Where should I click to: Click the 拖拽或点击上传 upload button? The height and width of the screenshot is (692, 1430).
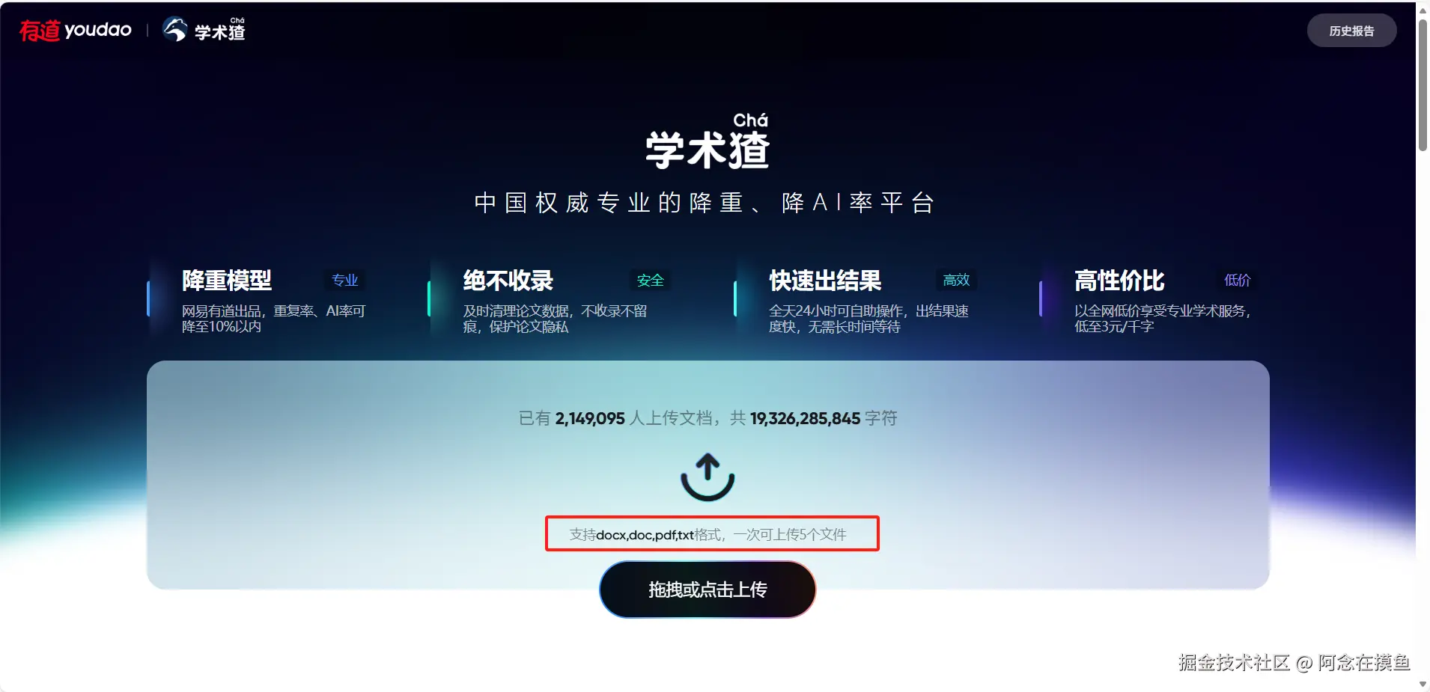(x=708, y=590)
